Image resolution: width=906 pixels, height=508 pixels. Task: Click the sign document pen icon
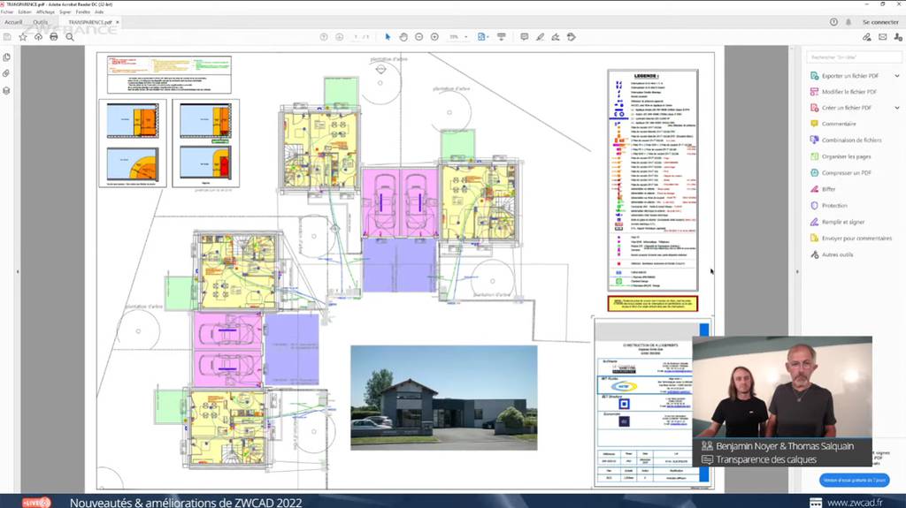click(556, 37)
